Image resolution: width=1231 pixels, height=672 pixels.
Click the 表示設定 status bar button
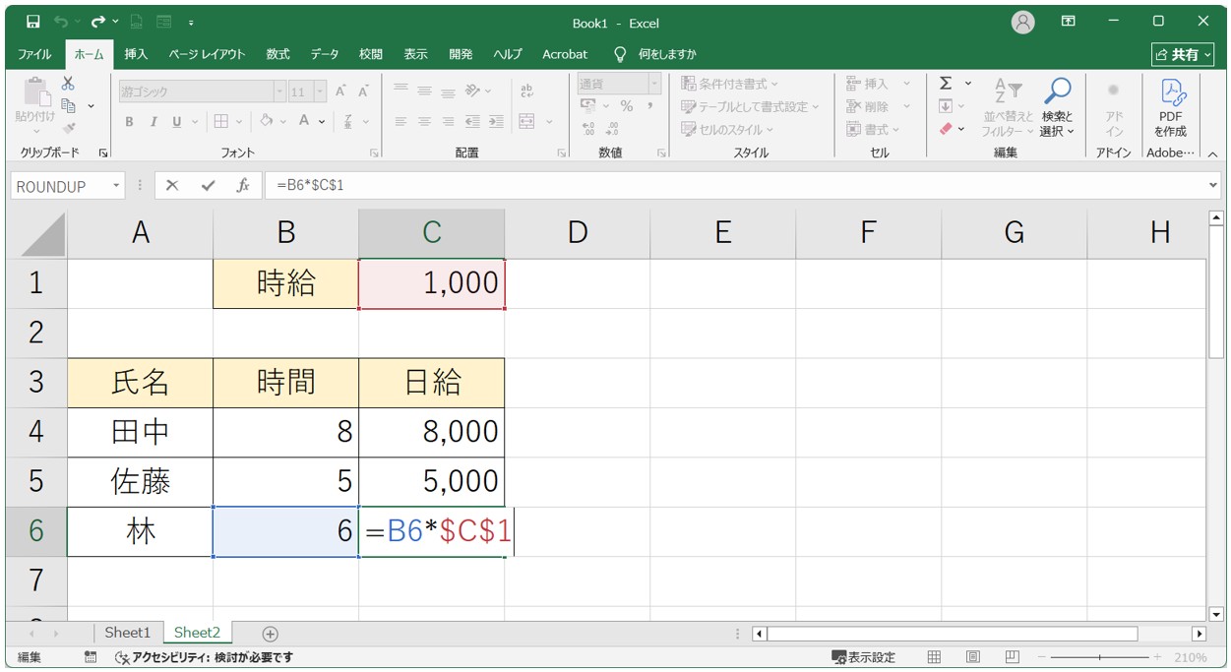[x=864, y=657]
